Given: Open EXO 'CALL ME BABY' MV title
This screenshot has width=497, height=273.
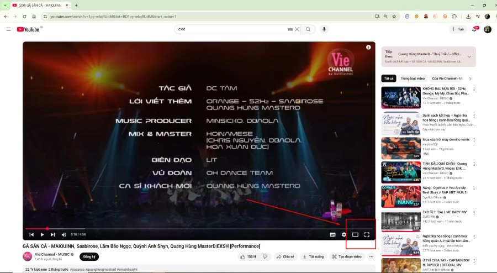Looking at the screenshot, I should (x=445, y=212).
